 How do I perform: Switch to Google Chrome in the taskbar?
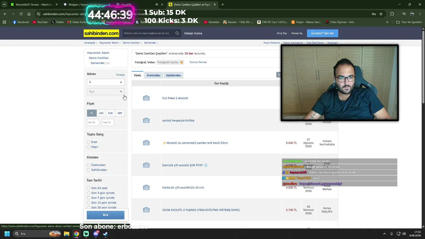(x=76, y=234)
